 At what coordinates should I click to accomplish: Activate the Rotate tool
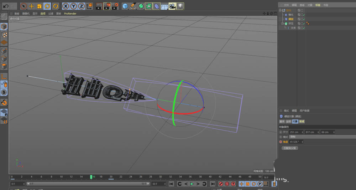[x=47, y=6]
